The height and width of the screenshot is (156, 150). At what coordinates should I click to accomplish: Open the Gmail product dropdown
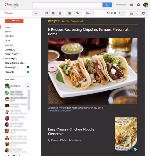[10, 13]
